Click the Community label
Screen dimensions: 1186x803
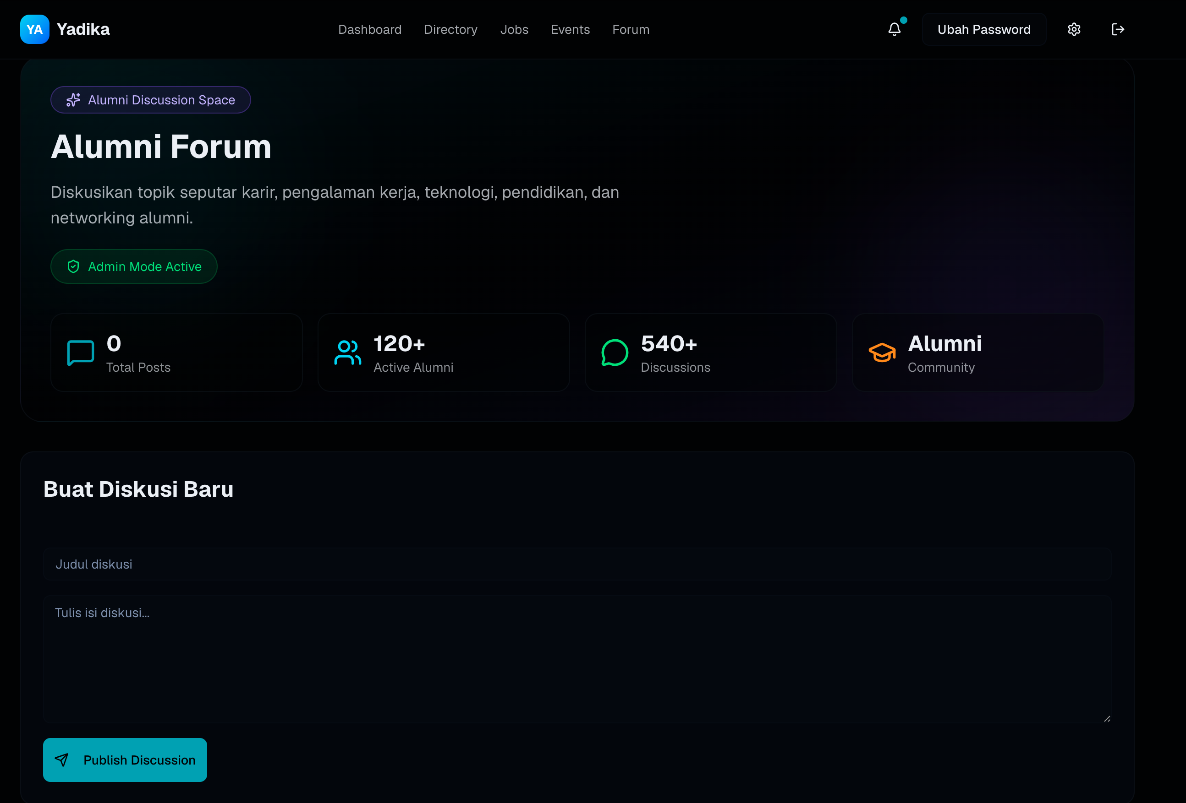click(x=941, y=367)
